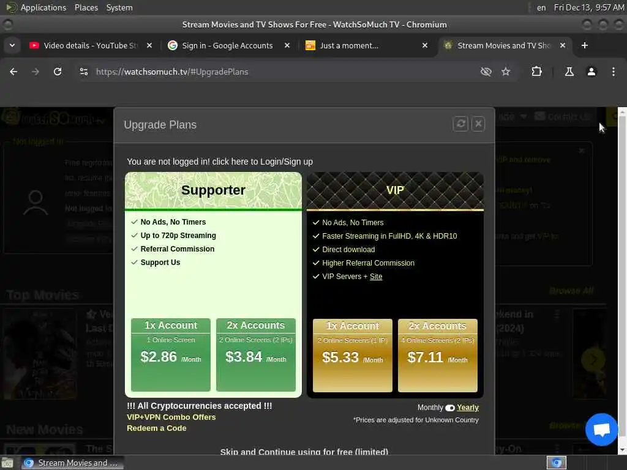The image size is (627, 470).
Task: Open site information icon in address bar
Action: [x=83, y=72]
